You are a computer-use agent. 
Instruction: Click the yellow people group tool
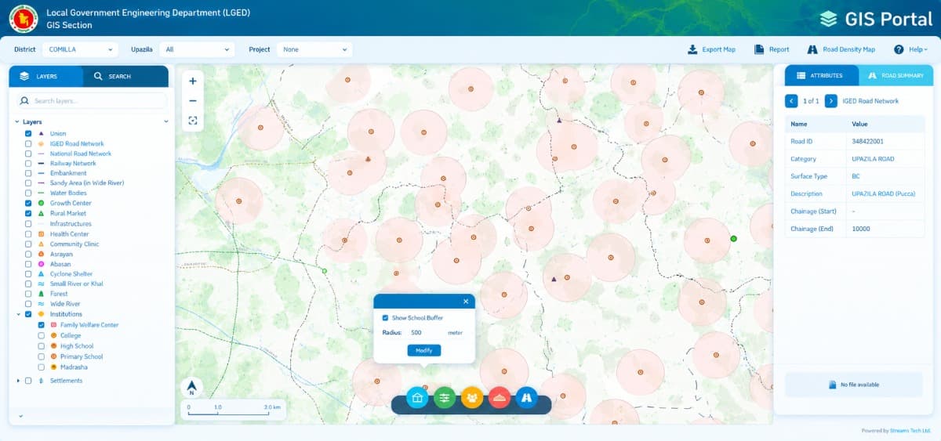tap(472, 398)
